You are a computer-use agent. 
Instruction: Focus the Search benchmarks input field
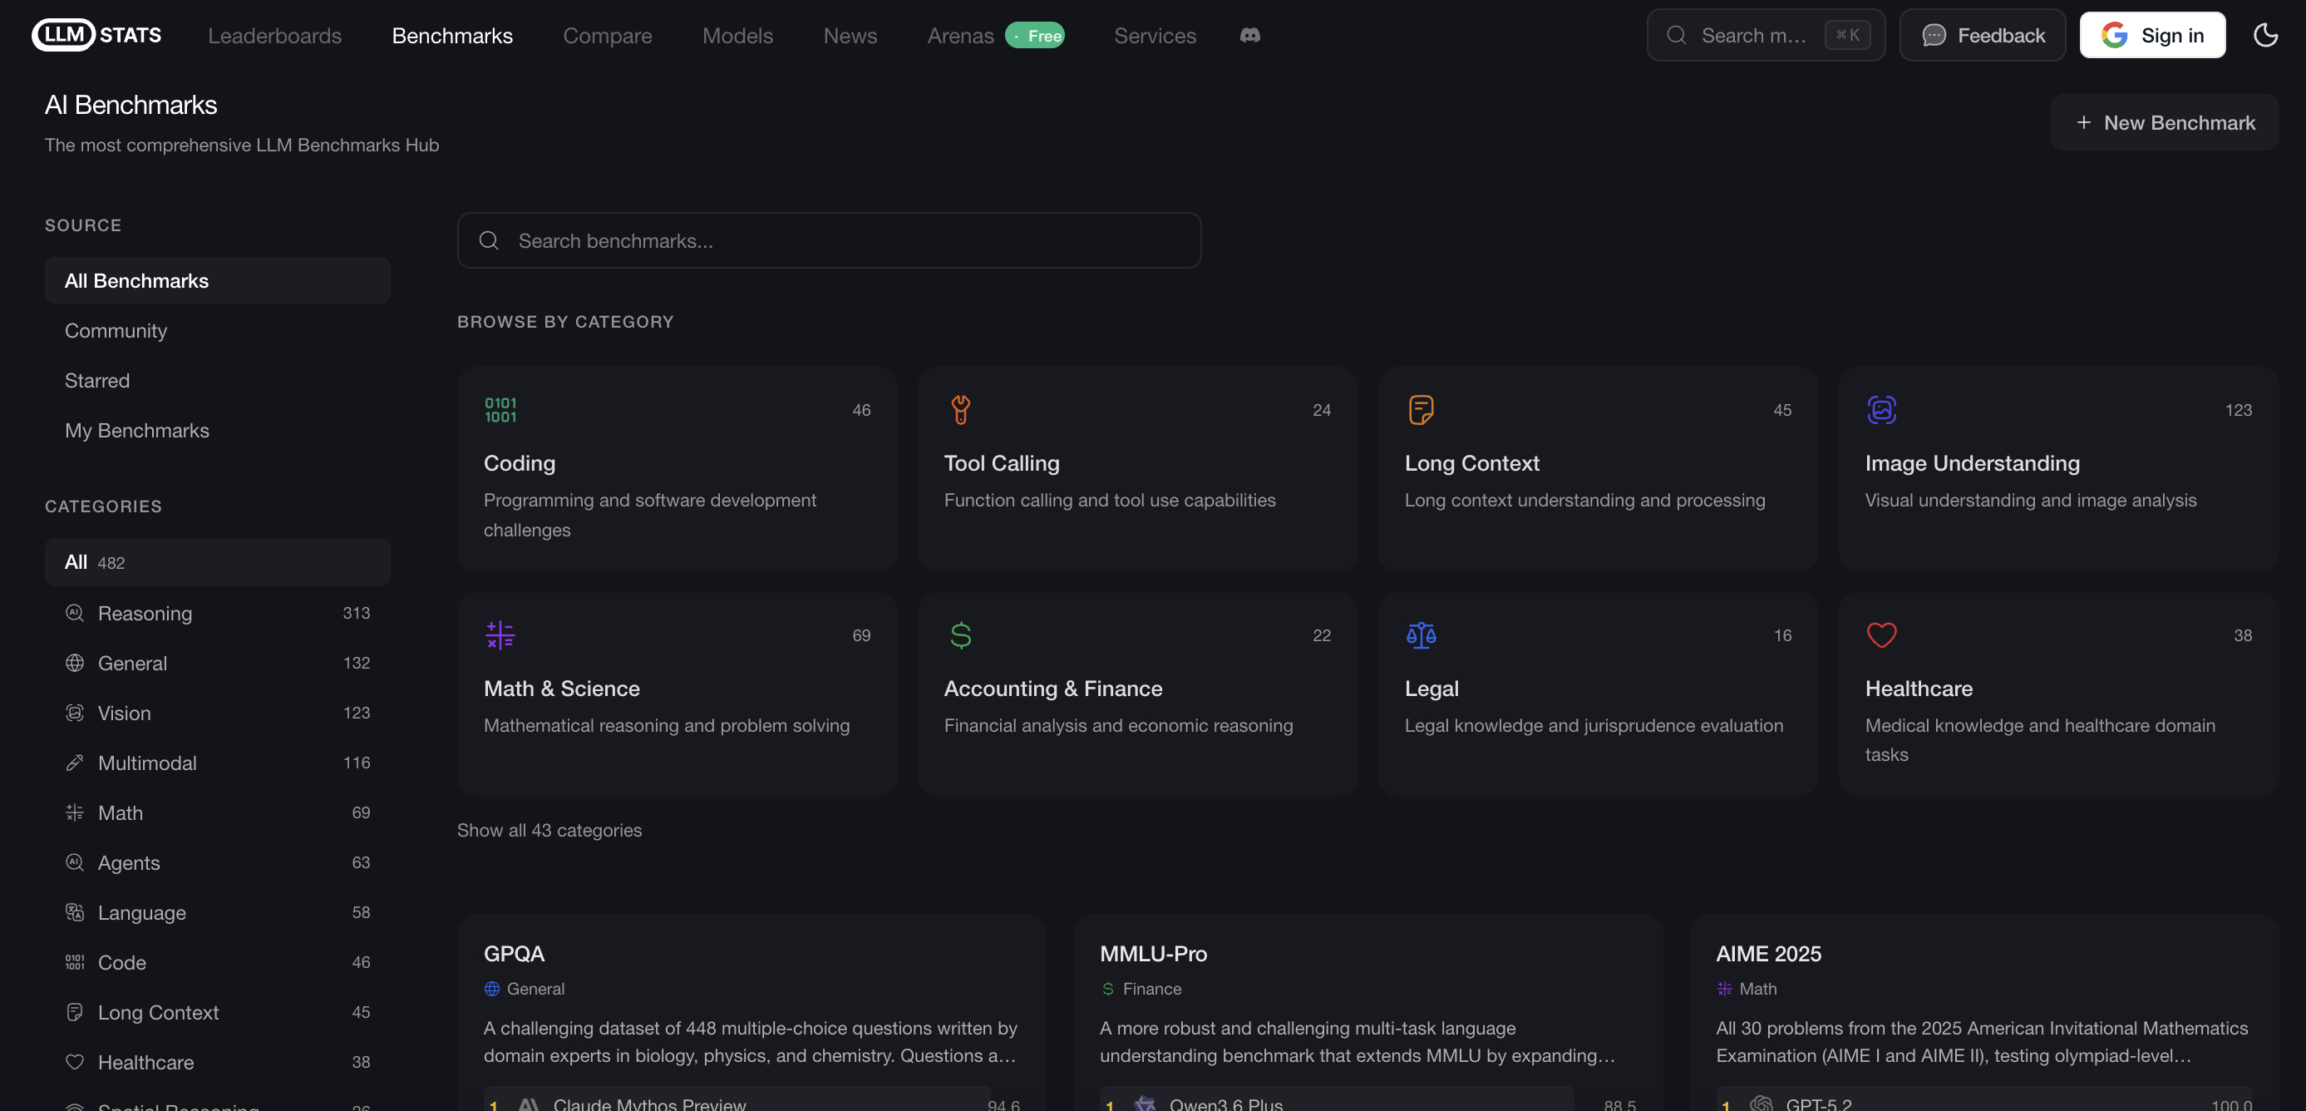coord(829,240)
